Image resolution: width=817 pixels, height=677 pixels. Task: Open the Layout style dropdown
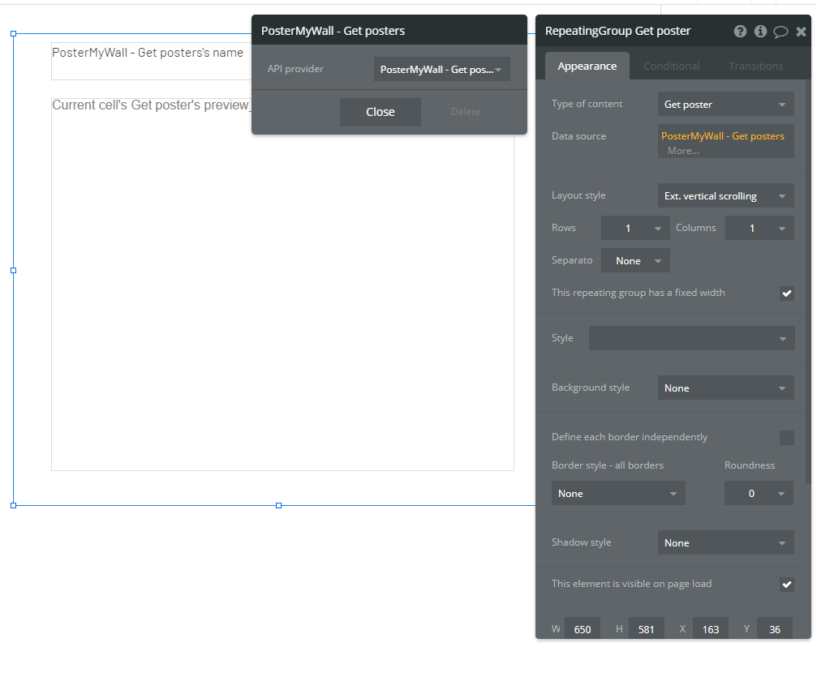pyautogui.click(x=725, y=196)
